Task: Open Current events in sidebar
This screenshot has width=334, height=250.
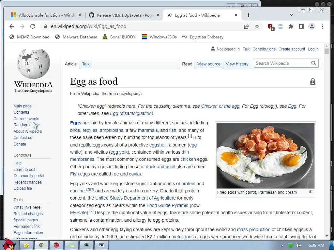Action: pyautogui.click(x=26, y=119)
